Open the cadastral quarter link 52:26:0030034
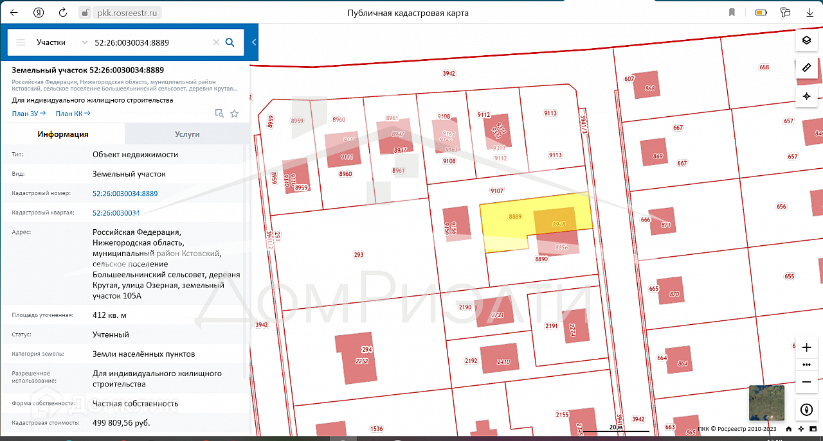This screenshot has width=823, height=441. 116,212
